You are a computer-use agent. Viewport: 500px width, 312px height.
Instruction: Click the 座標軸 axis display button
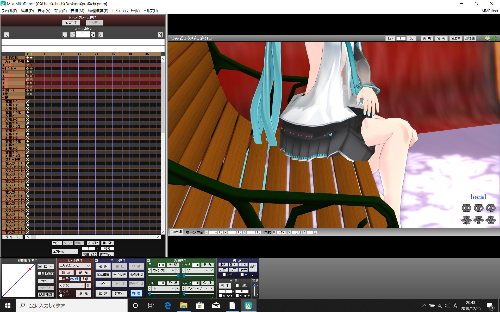click(470, 38)
